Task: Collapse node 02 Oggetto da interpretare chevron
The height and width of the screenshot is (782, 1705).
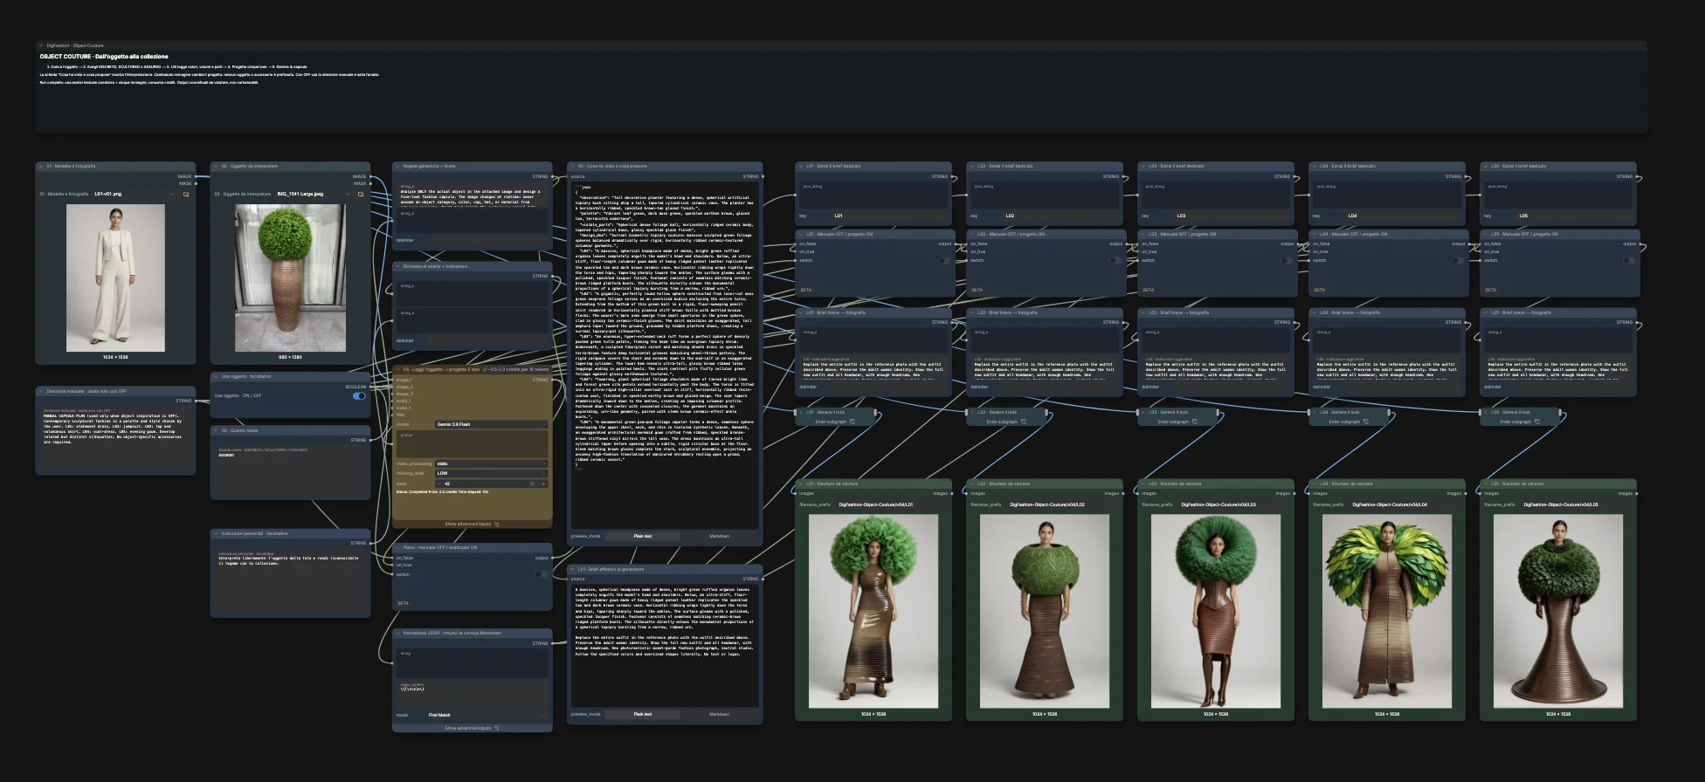Action: coord(216,166)
